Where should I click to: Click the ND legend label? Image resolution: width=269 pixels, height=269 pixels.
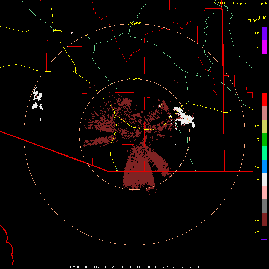256,233
